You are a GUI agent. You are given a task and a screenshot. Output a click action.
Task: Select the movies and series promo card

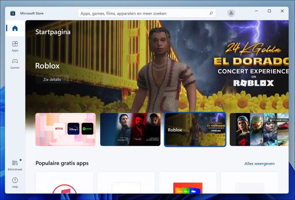pos(130,129)
